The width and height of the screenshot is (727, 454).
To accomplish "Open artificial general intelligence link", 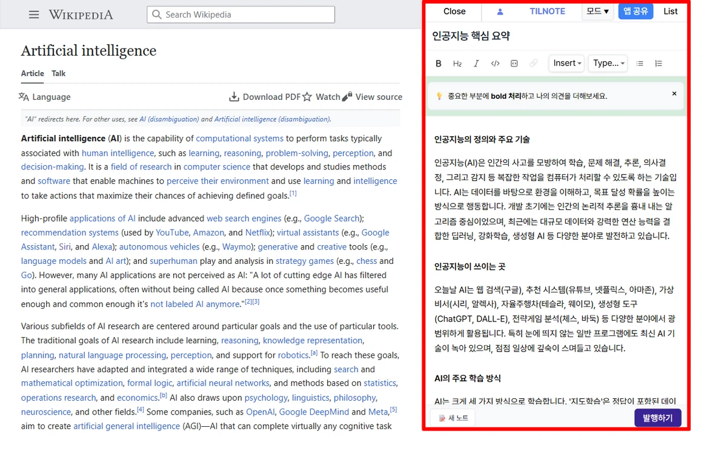I will [127, 426].
